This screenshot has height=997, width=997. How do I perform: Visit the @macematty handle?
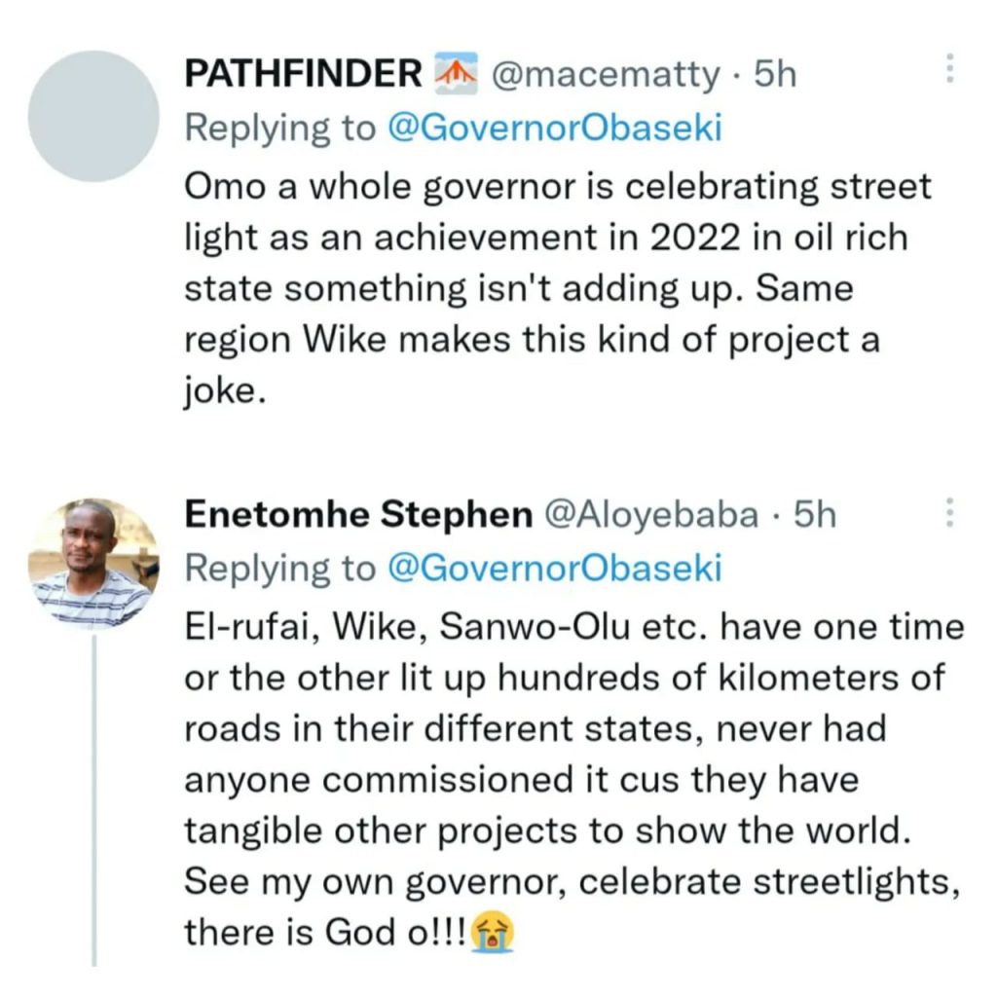tap(608, 74)
